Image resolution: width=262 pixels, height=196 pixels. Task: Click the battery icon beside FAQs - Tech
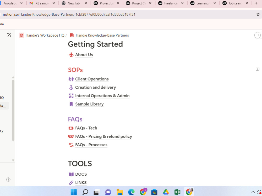(71, 128)
